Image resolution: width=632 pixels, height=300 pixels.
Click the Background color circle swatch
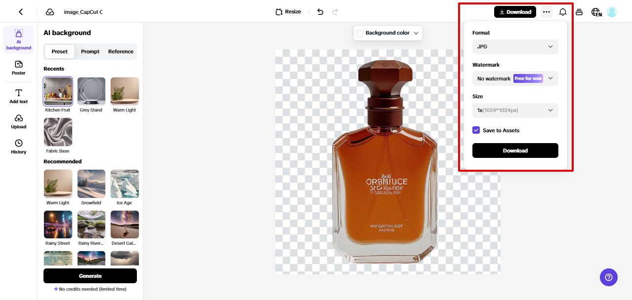[360, 33]
